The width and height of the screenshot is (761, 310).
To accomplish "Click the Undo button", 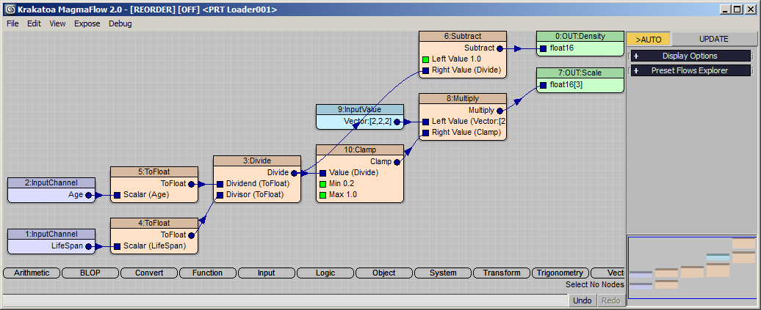I will [x=582, y=300].
